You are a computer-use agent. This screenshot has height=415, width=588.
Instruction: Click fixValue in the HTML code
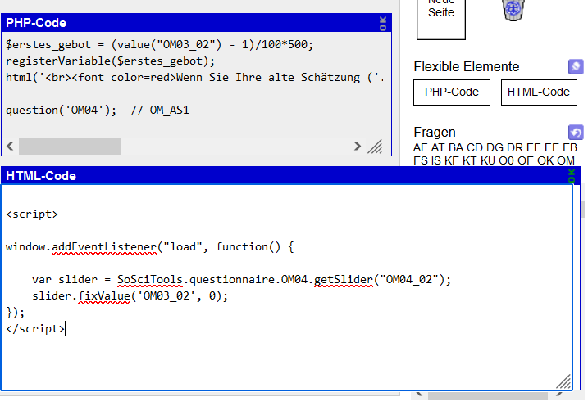click(104, 296)
